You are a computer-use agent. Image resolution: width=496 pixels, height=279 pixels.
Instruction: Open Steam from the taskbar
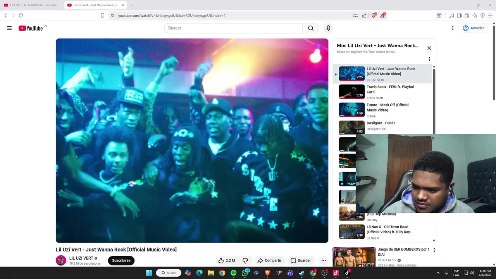[x=301, y=273]
